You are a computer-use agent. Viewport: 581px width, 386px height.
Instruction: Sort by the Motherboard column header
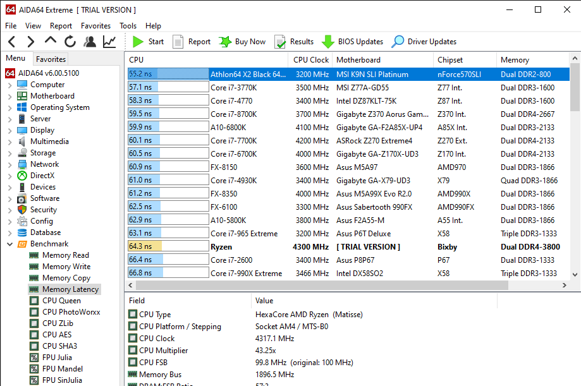click(x=382, y=60)
